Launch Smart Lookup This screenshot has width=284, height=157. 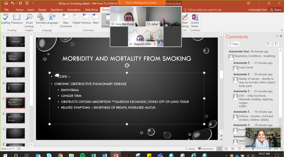(x=29, y=21)
